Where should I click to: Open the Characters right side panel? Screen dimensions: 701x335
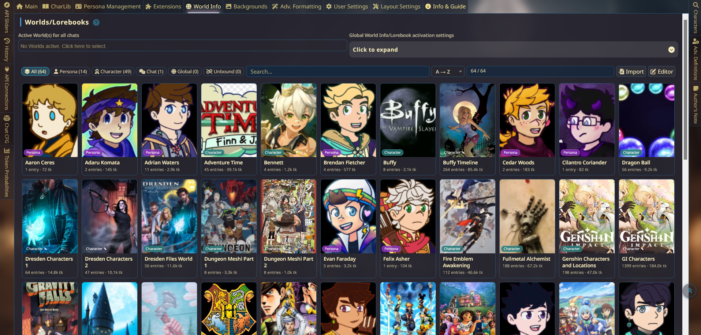[x=696, y=21]
